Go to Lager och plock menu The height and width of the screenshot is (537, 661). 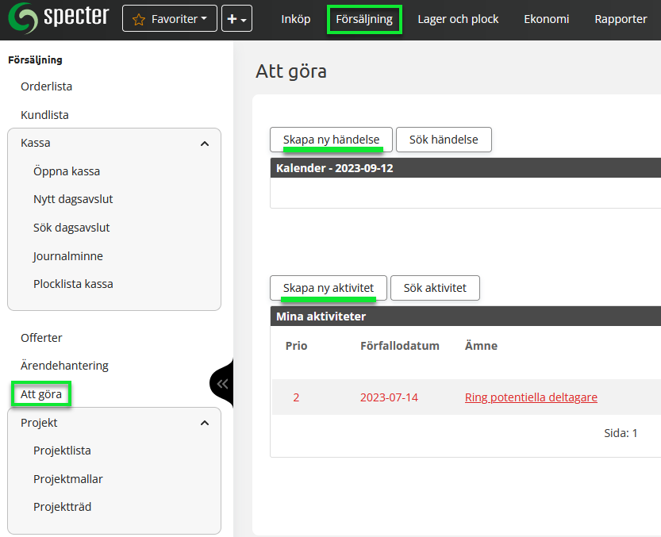click(459, 19)
